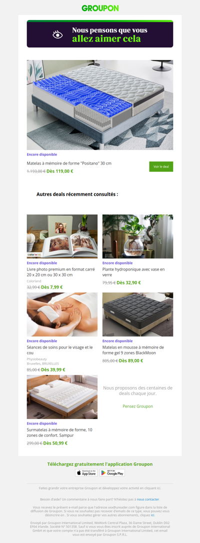Open the Positano mattress main image
This screenshot has width=200, height=543.
100,105
